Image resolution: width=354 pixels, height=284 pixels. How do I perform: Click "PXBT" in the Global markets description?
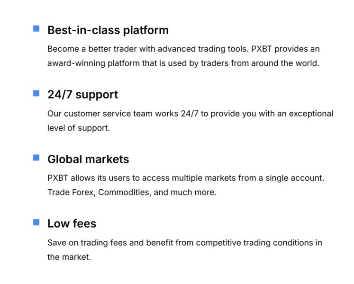click(58, 178)
